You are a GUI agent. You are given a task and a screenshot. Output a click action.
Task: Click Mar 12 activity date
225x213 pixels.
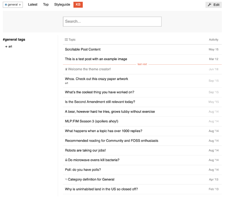tap(213, 59)
